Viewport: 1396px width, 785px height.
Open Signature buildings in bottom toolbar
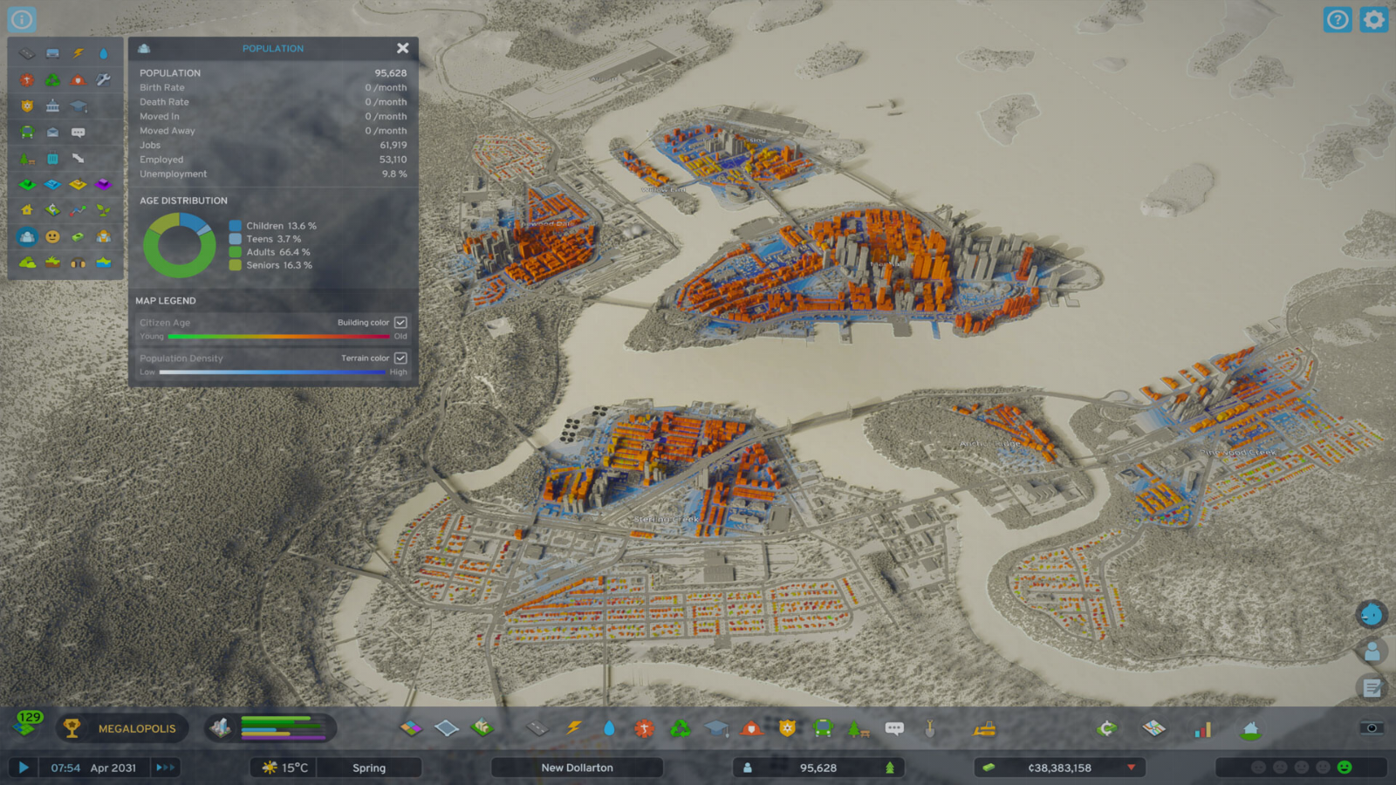tap(482, 728)
